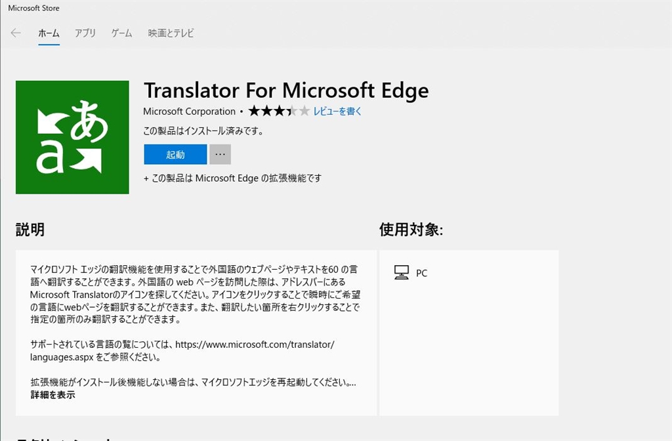Click the 説明 section heading
672x441 pixels.
(30, 230)
